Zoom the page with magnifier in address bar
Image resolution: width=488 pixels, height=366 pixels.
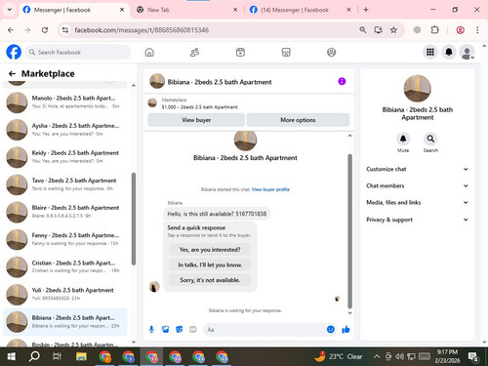pyautogui.click(x=363, y=30)
